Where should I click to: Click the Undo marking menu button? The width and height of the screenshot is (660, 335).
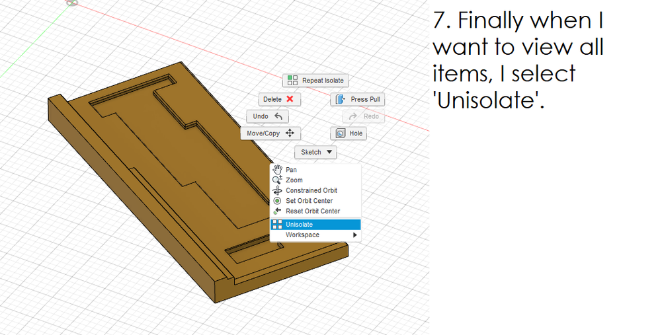click(x=268, y=116)
